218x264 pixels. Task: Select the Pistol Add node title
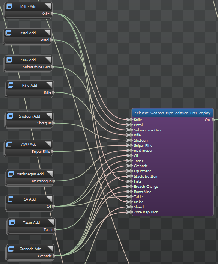coord(27,33)
